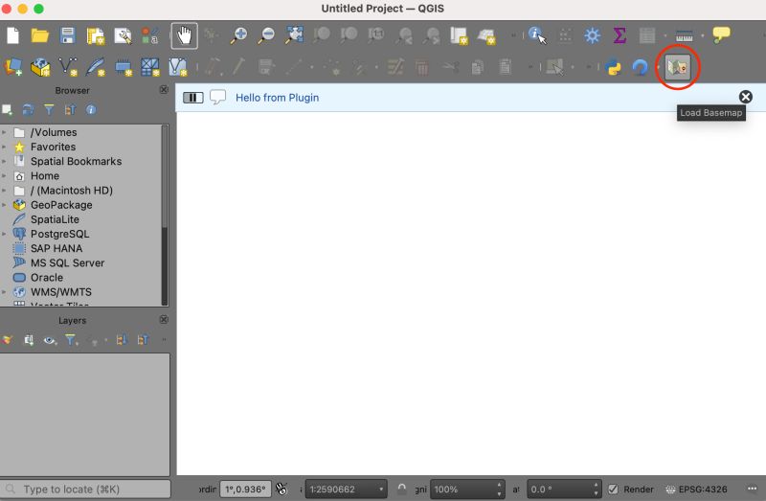Click the message bar pause button
Viewport: 766px width, 501px height.
pos(193,98)
